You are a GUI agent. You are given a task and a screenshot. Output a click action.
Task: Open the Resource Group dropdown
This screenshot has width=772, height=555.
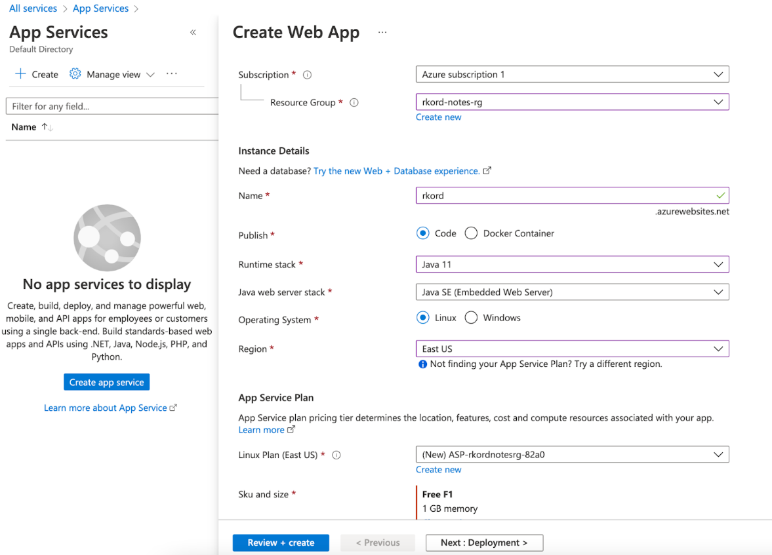point(572,102)
